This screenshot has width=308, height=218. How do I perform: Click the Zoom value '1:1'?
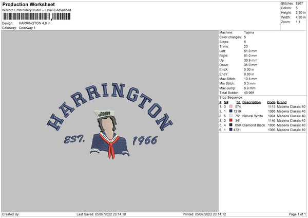(x=298, y=22)
